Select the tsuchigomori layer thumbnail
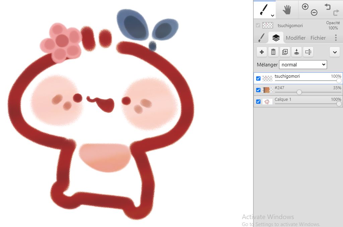The width and height of the screenshot is (343, 227). click(267, 78)
